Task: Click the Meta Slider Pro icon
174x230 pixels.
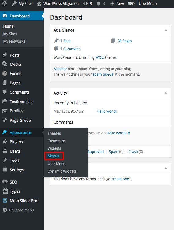Action: pos(5,201)
